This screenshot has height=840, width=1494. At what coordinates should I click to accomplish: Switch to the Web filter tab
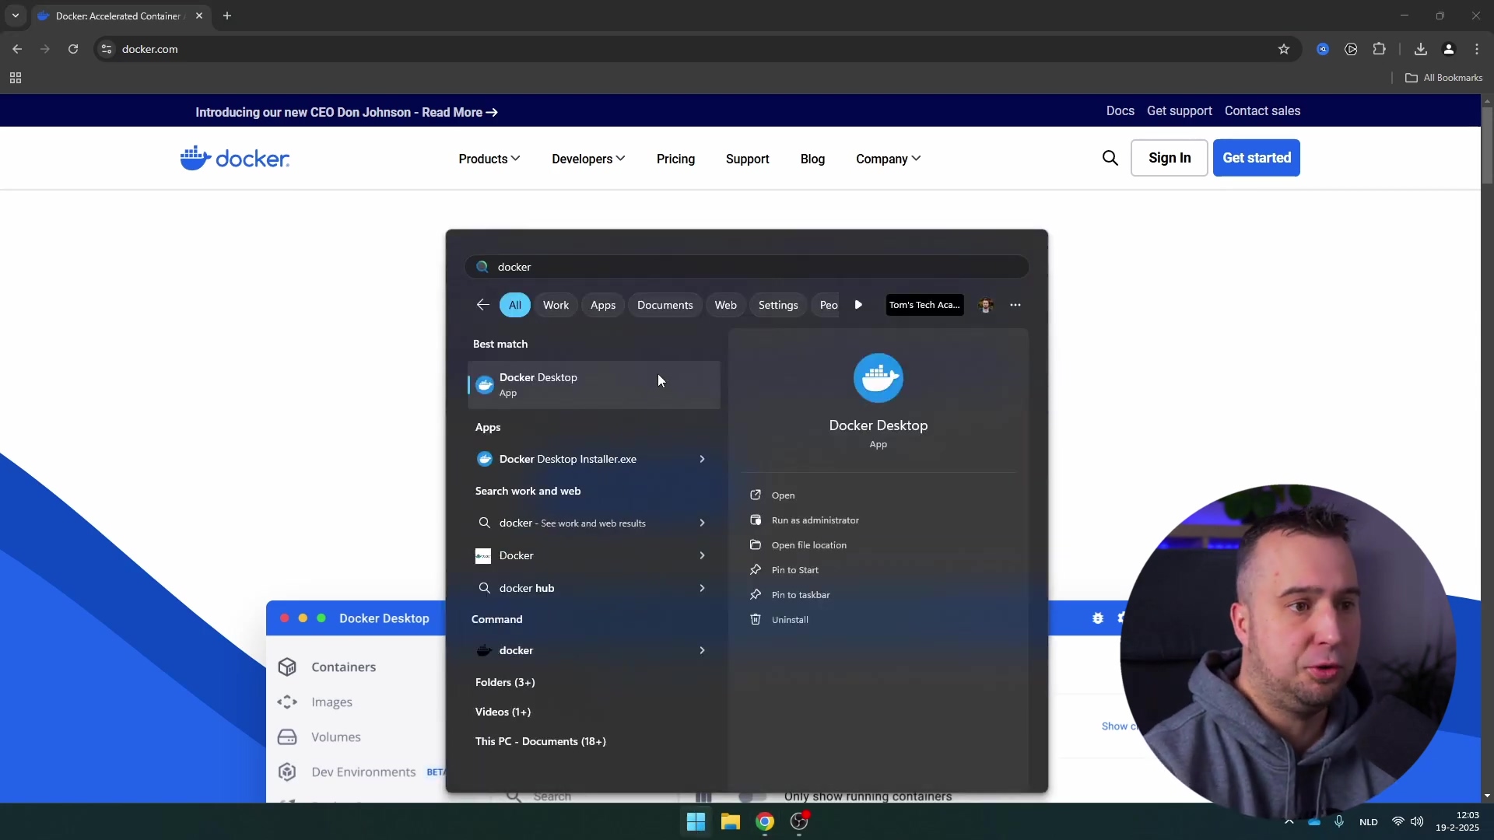[x=725, y=305]
